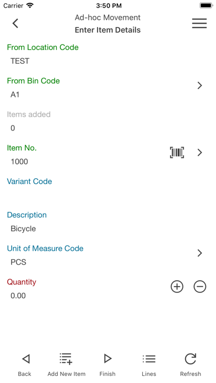216x383 pixels.
Task: Increase quantity with the plus icon
Action: click(177, 287)
